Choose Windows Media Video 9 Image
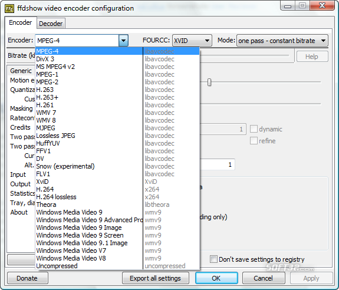The height and width of the screenshot is (290, 339). [x=117, y=228]
